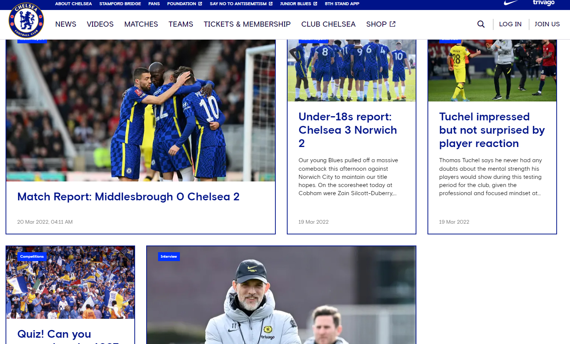Open the News menu
Image resolution: width=570 pixels, height=344 pixels.
pyautogui.click(x=66, y=24)
